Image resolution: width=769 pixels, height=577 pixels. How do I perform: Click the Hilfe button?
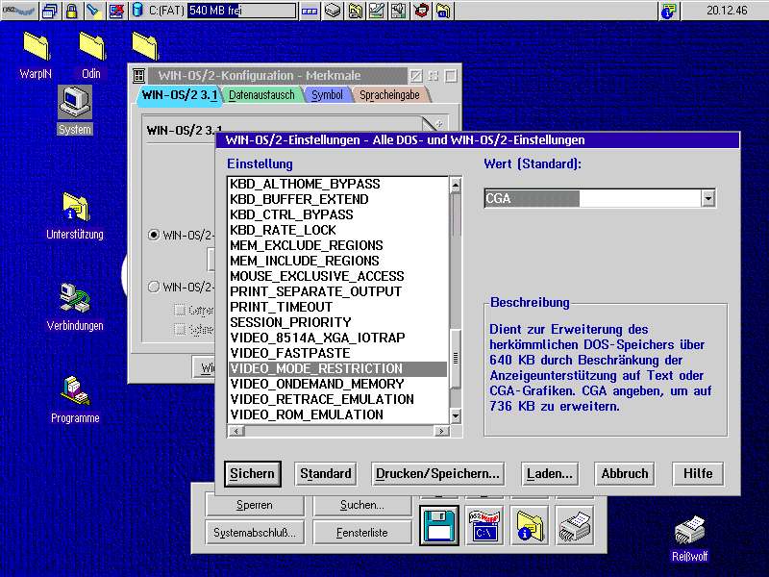click(698, 473)
